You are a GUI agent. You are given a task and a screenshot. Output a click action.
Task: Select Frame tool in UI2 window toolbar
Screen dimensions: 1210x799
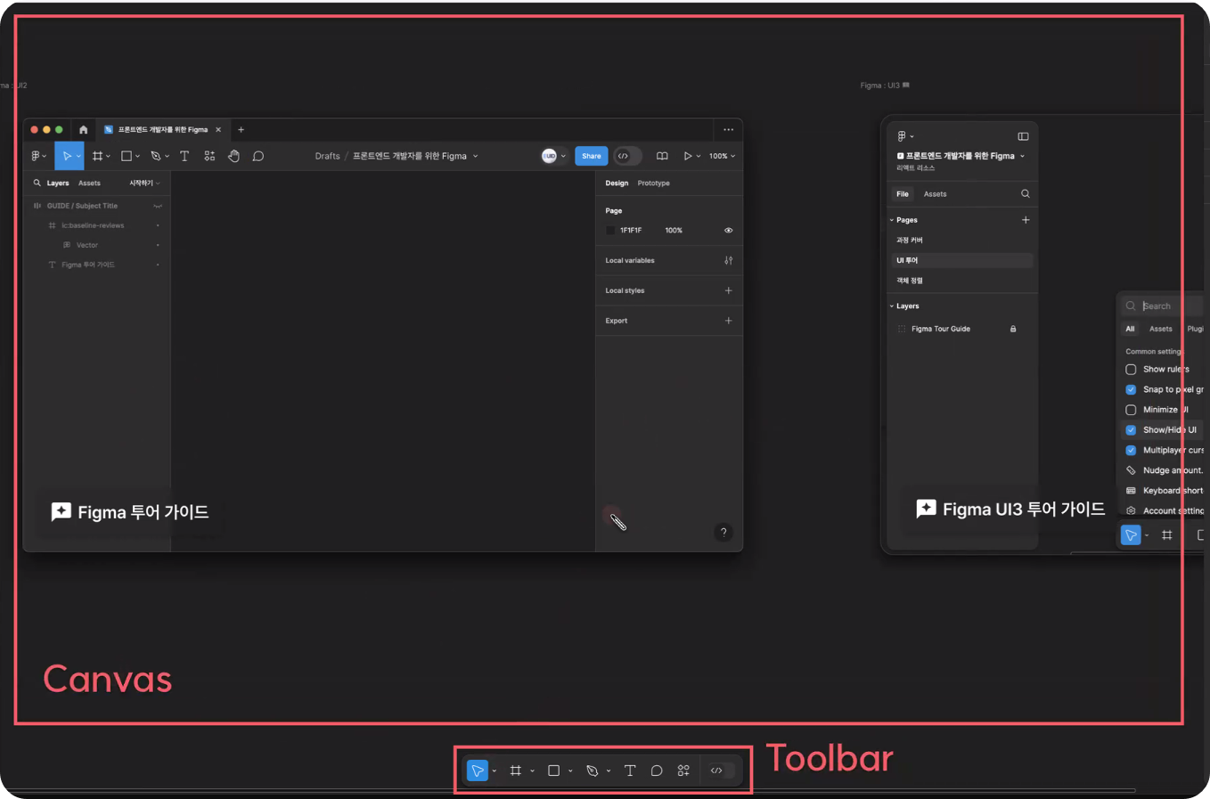pos(98,156)
